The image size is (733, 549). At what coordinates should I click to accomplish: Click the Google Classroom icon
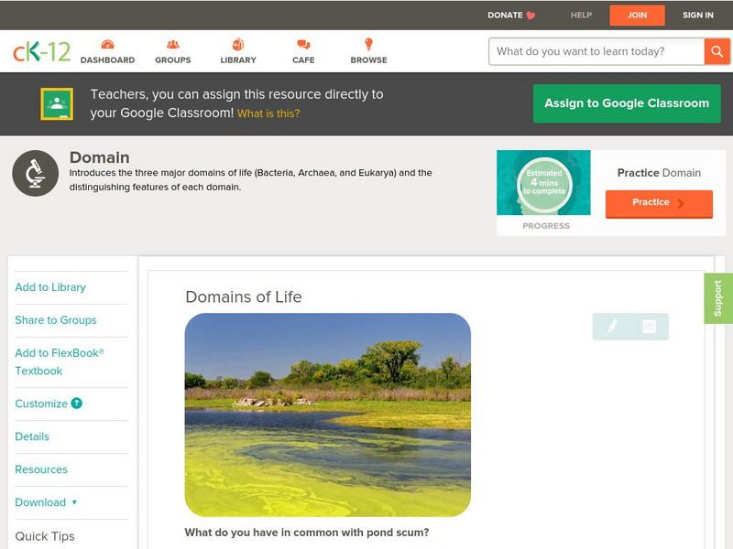coord(57,103)
